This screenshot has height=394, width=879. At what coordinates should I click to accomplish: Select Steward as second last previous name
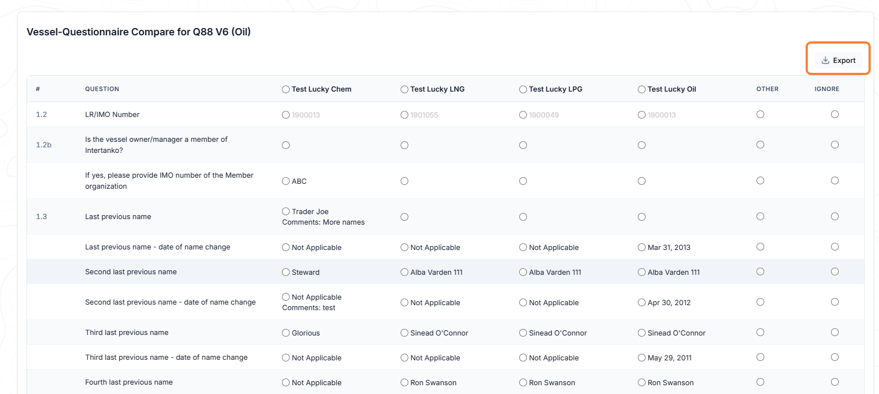point(286,272)
